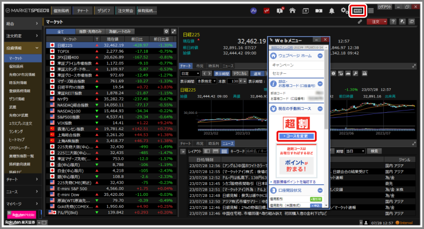This screenshot has width=424, height=229.
Task: Expand チャート section in left sidebar
Action: pos(22,179)
